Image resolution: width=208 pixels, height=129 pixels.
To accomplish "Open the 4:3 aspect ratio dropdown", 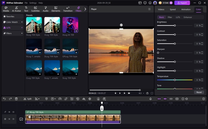I will (141, 93).
